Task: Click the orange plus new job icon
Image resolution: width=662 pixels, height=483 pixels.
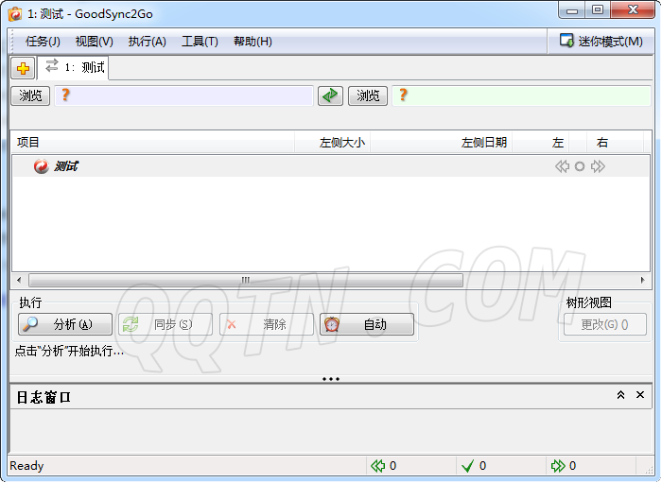Action: 24,68
